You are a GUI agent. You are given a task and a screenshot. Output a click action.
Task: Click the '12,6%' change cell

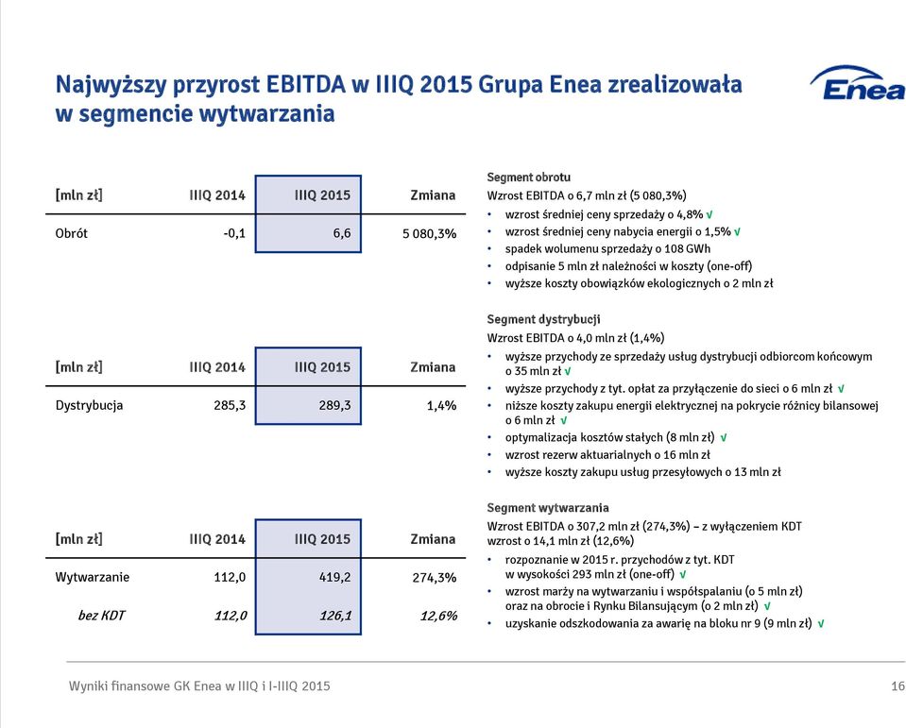438,616
